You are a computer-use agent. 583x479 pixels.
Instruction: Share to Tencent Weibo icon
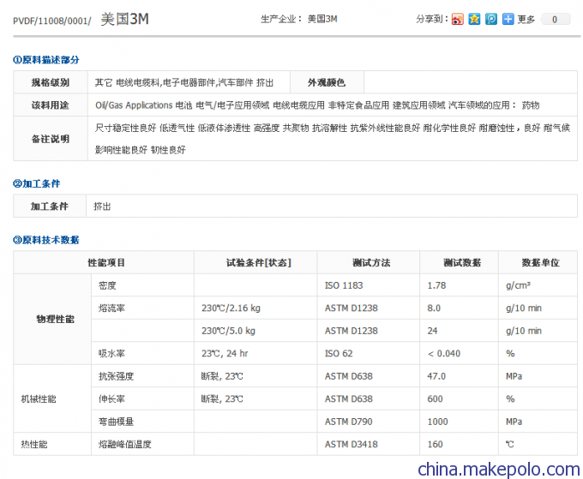pos(490,19)
